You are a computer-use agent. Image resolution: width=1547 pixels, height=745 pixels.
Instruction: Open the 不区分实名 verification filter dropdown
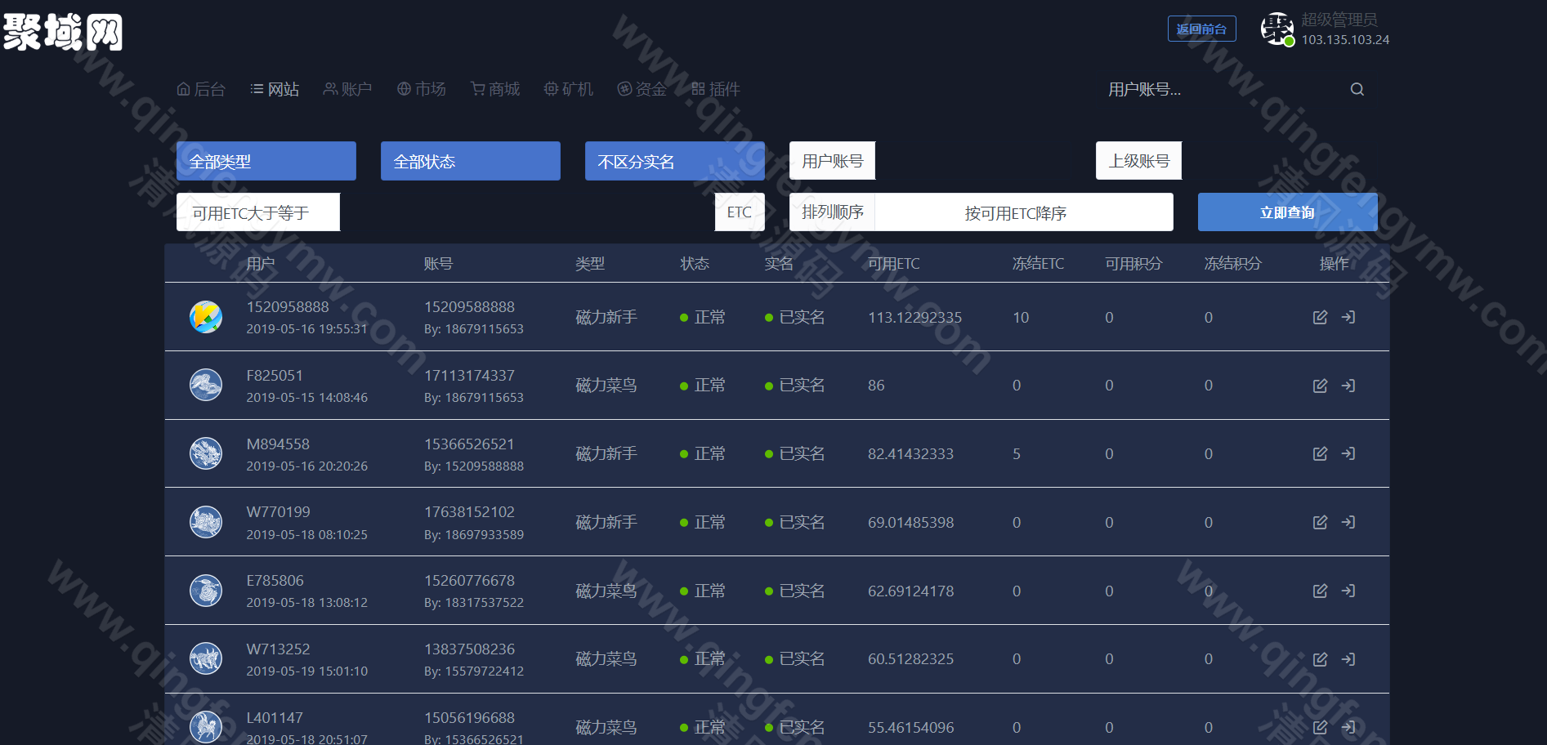[674, 160]
